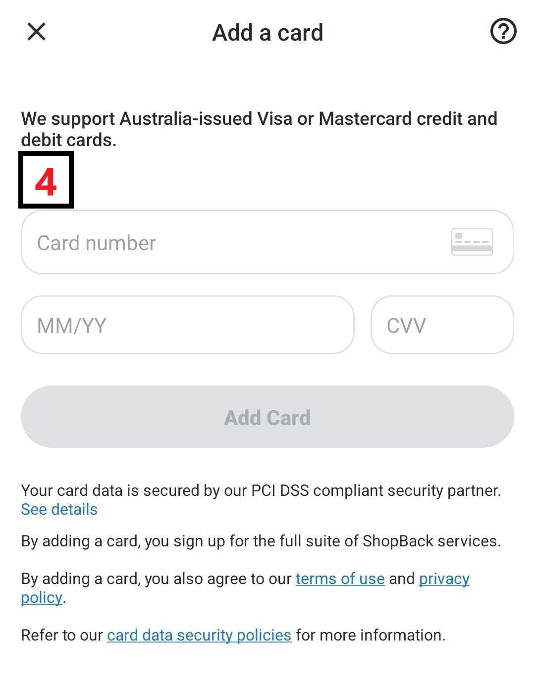Screen dimensions: 535x694
Task: Click the red number 4 box
Action: click(46, 180)
